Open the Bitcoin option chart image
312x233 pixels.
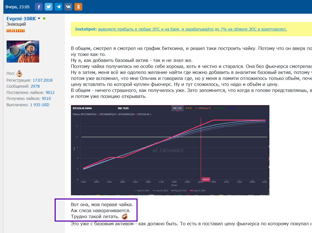(x=170, y=150)
